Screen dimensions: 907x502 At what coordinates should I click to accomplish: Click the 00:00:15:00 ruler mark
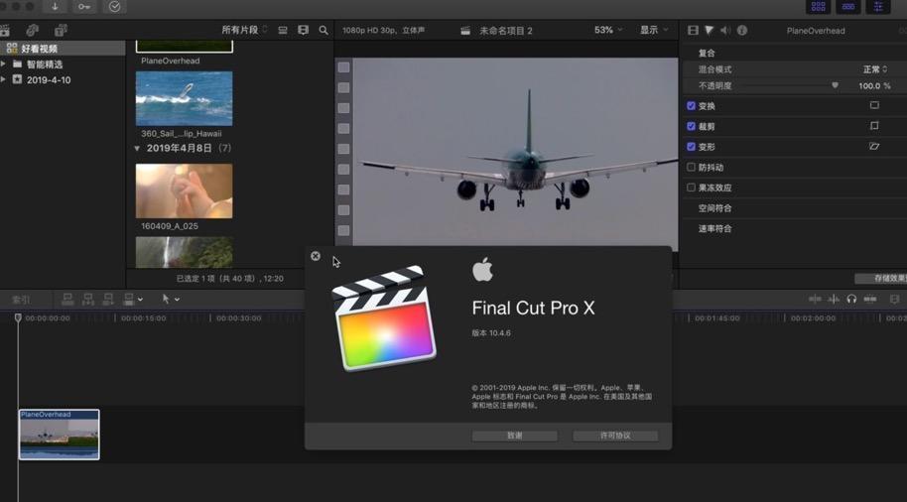click(x=144, y=318)
